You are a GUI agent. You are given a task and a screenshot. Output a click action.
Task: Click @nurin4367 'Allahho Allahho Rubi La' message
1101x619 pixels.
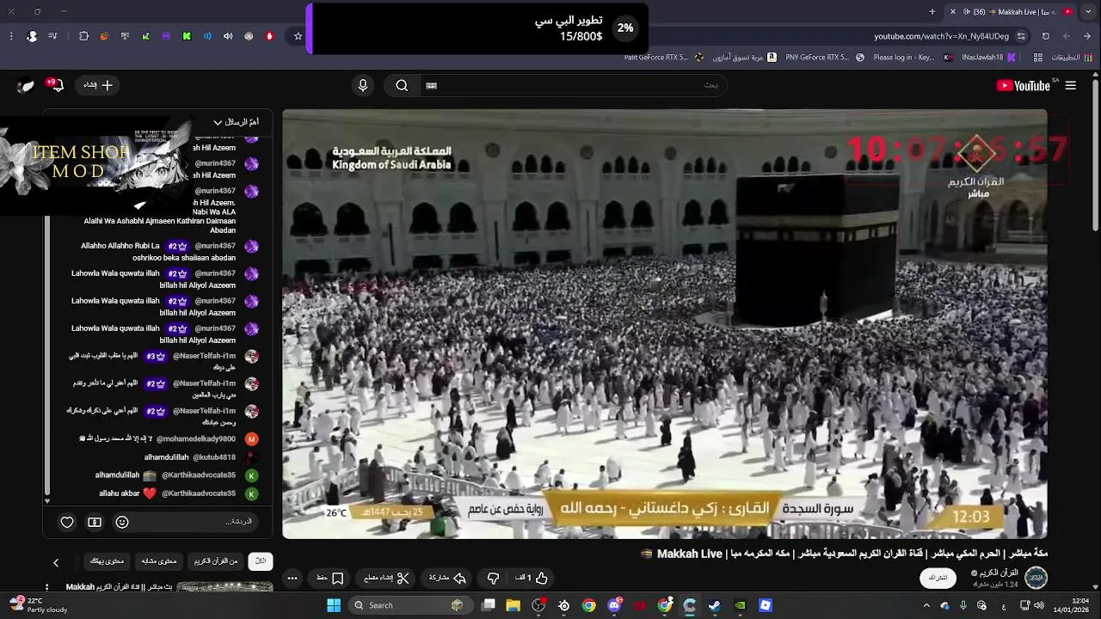[x=163, y=251]
